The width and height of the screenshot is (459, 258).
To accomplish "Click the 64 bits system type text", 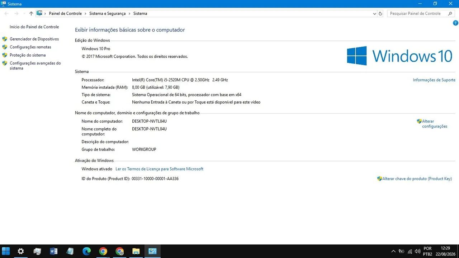I will (186, 95).
